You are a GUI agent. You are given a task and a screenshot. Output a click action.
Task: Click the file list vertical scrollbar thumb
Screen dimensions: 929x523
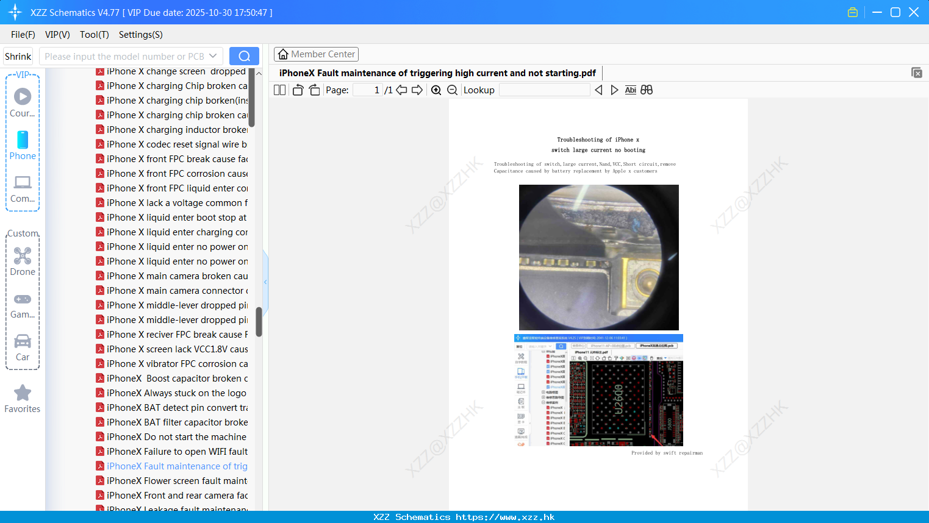[259, 321]
